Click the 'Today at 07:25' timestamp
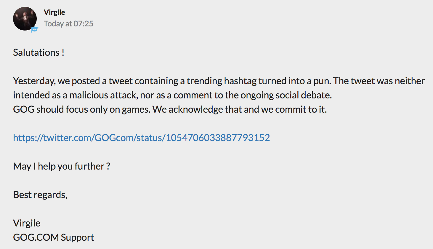433x249 pixels. coord(68,24)
